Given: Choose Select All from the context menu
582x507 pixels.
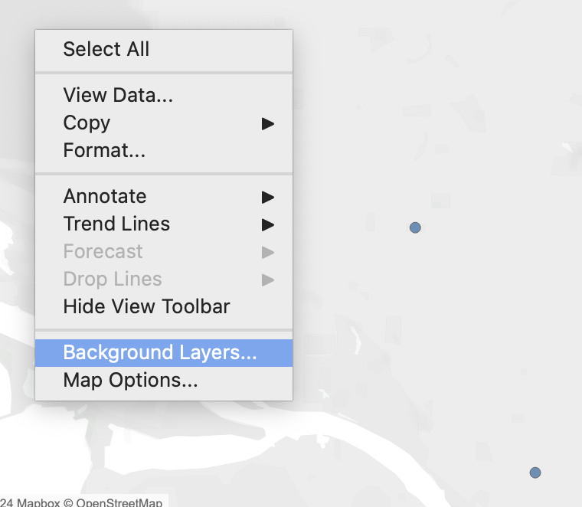Looking at the screenshot, I should click(x=106, y=50).
